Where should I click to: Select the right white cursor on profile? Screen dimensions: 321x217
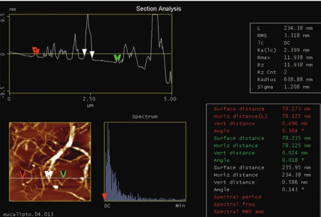(92, 54)
